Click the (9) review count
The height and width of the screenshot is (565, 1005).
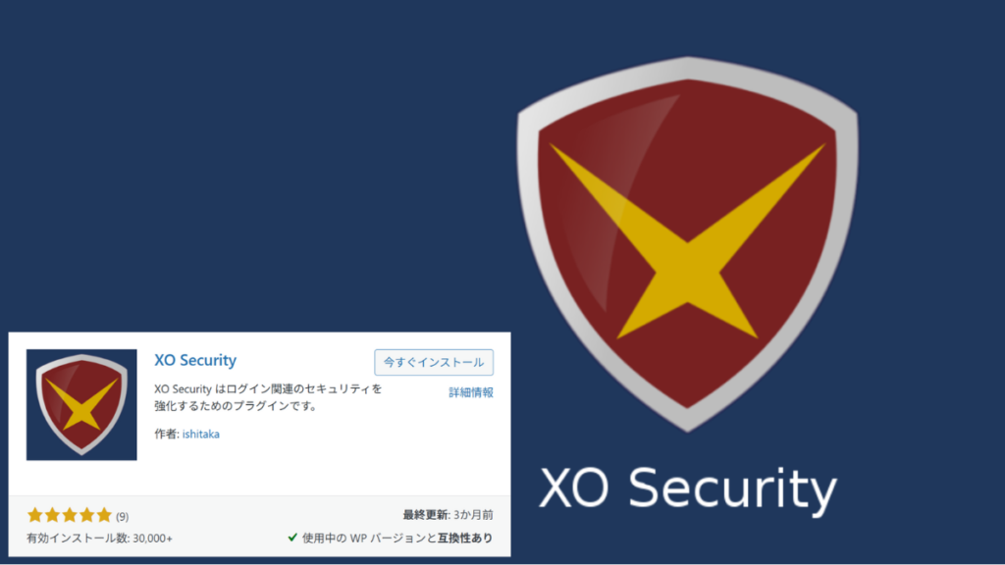tap(122, 516)
